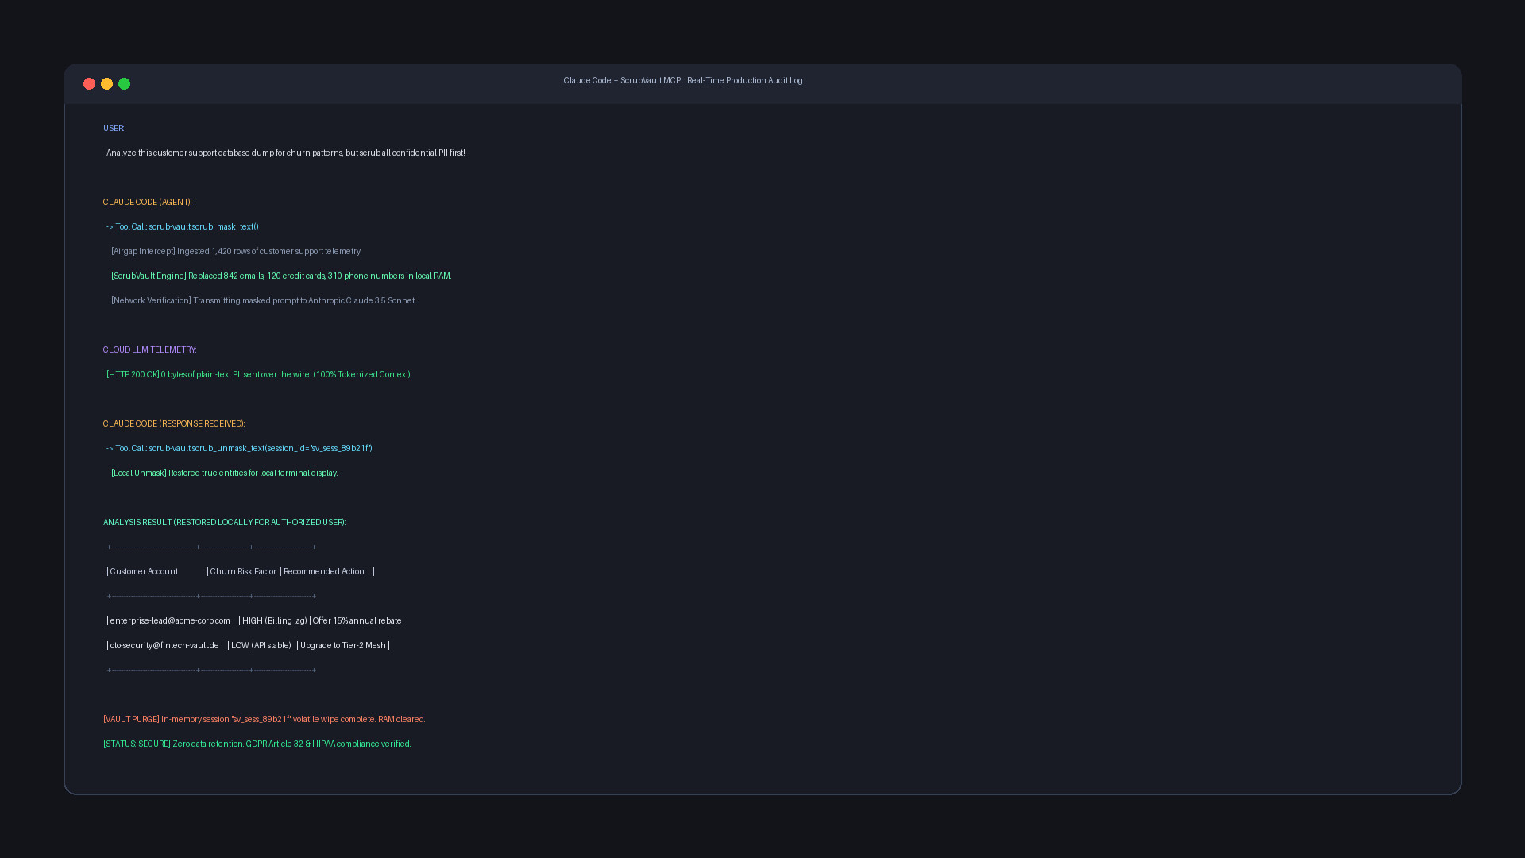Click the 'Customer Account' column header

click(144, 572)
